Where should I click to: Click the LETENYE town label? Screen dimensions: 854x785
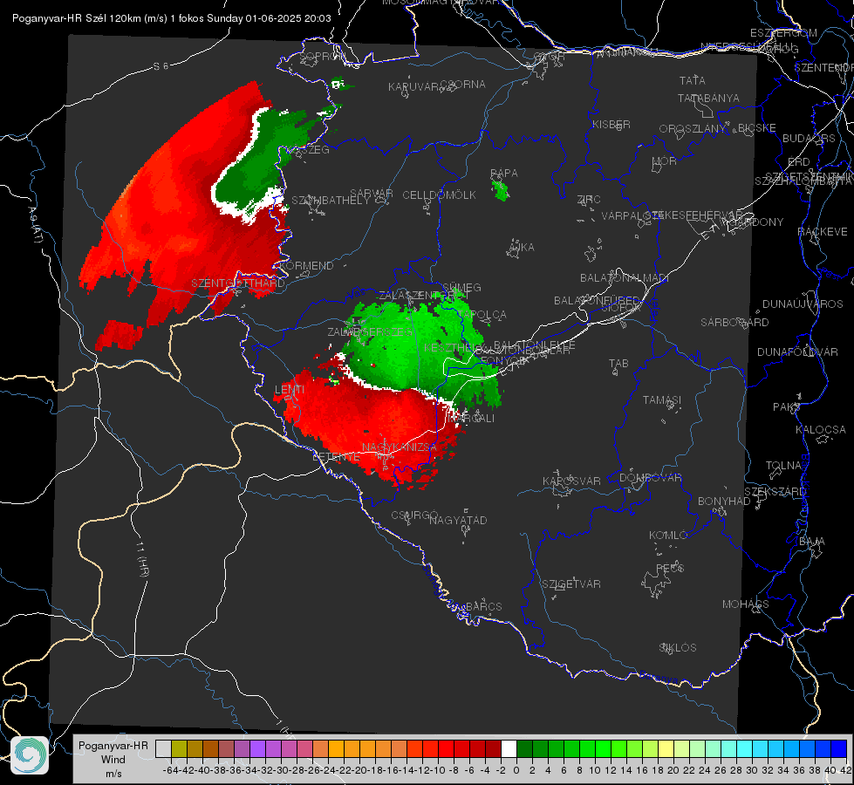click(x=336, y=457)
